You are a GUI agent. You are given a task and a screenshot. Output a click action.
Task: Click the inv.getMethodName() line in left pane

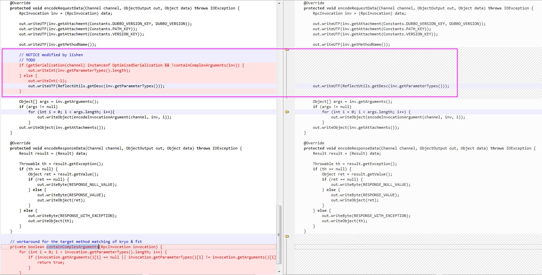tap(58, 44)
